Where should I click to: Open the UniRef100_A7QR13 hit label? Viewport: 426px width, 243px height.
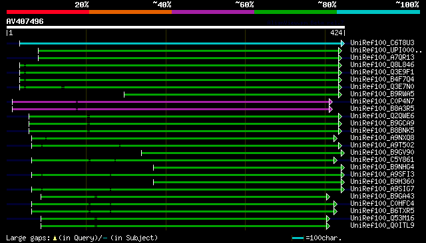coord(382,58)
